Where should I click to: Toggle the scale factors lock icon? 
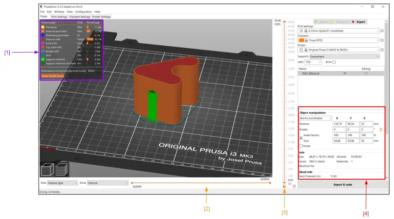pos(301,138)
